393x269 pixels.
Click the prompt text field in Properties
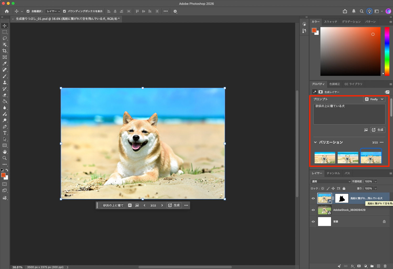click(x=349, y=114)
